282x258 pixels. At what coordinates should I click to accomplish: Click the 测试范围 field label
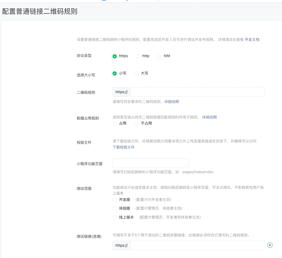click(84, 188)
